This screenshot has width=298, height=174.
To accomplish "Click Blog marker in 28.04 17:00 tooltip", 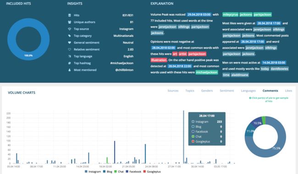I will (193, 126).
